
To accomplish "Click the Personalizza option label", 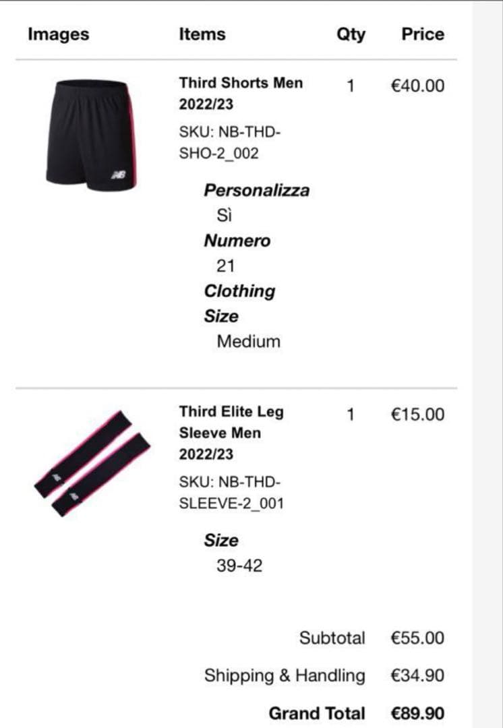I will (x=256, y=190).
